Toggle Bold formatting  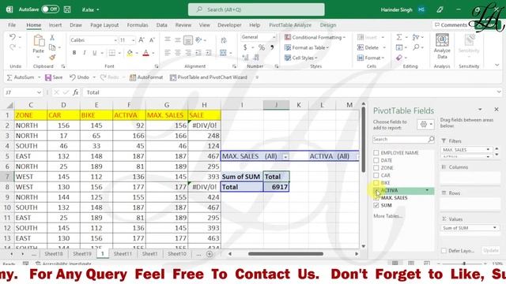click(x=74, y=53)
